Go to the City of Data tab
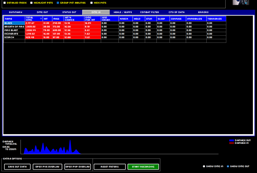 (177, 12)
